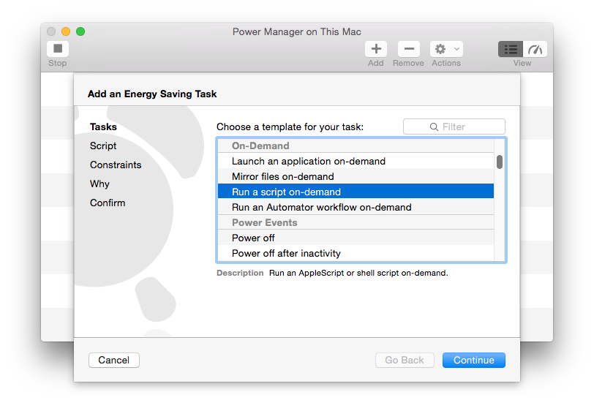
Task: Switch to list view icon
Action: coord(511,49)
